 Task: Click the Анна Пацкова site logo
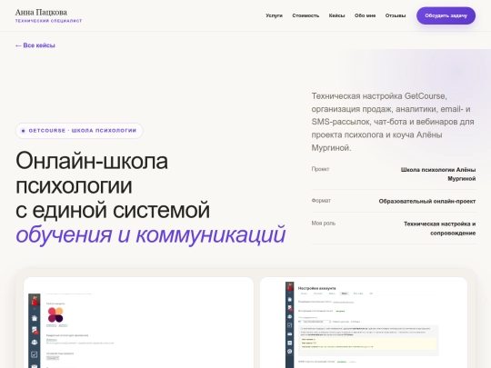point(41,13)
